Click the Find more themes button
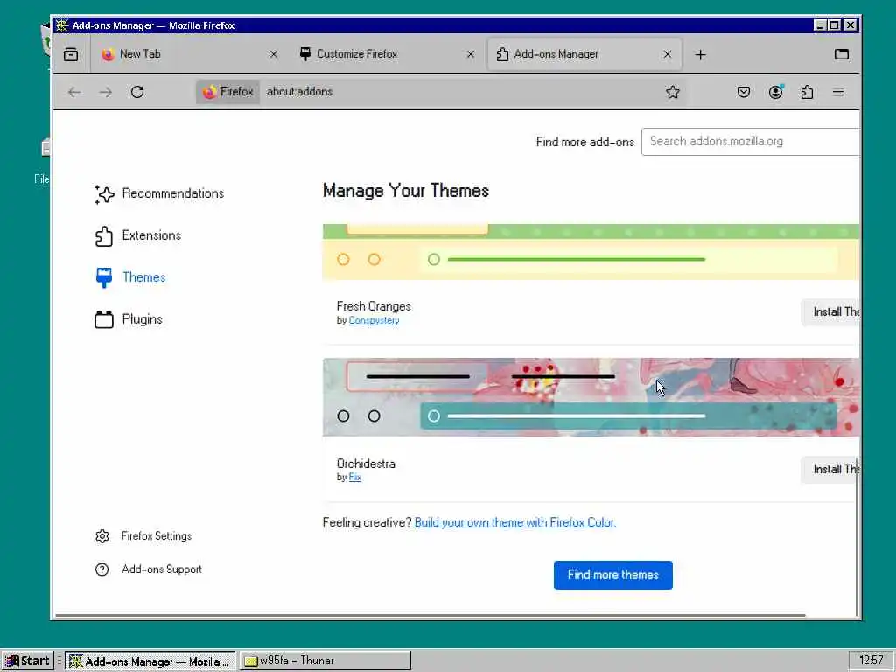Screen dimensions: 896x672 point(613,576)
